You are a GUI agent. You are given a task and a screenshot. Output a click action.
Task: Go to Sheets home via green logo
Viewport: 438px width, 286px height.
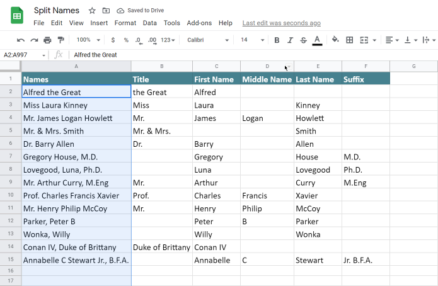pyautogui.click(x=17, y=16)
